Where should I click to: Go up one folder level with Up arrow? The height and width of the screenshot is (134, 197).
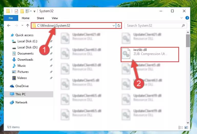point(28,25)
